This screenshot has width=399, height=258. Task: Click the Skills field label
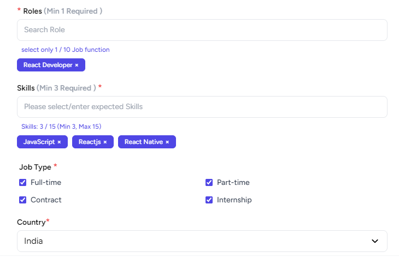[26, 88]
